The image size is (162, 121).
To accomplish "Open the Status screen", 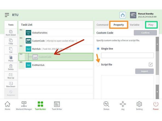I will point(106,106).
